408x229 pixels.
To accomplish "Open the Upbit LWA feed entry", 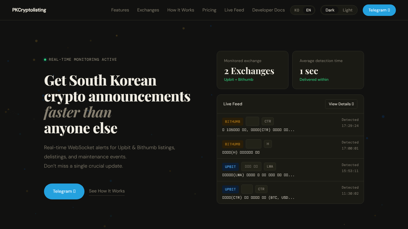I will (x=290, y=170).
